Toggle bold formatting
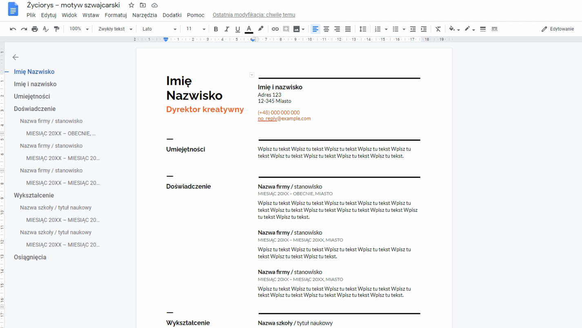 point(216,29)
